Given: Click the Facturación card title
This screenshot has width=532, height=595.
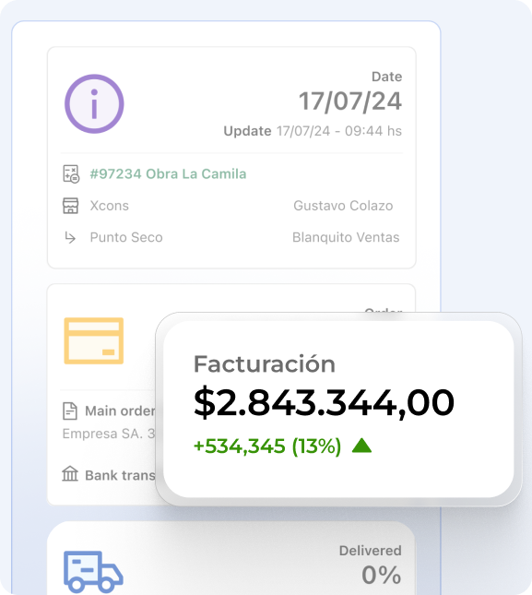Looking at the screenshot, I should (x=265, y=364).
